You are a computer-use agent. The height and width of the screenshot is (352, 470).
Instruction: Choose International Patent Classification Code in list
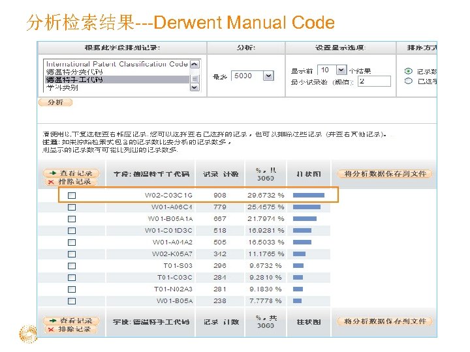click(117, 64)
